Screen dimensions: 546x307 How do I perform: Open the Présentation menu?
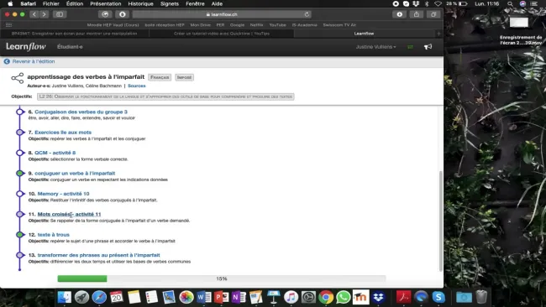pyautogui.click(x=106, y=4)
